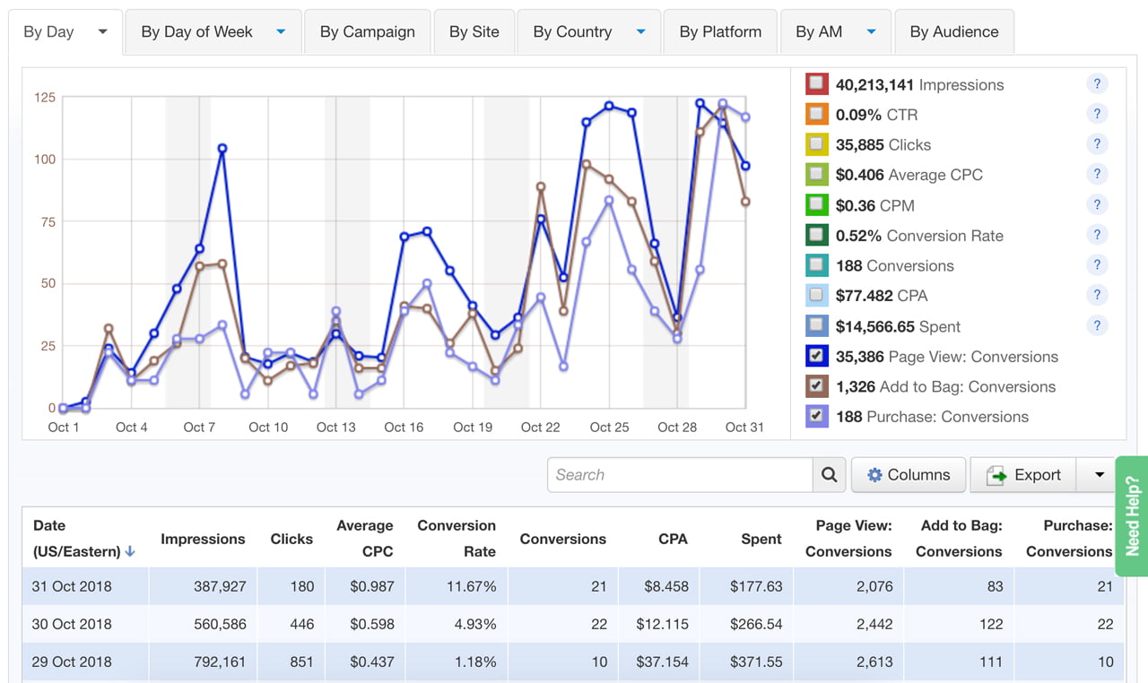1148x683 pixels.
Task: Show help for the CPA metric
Action: 1096,296
